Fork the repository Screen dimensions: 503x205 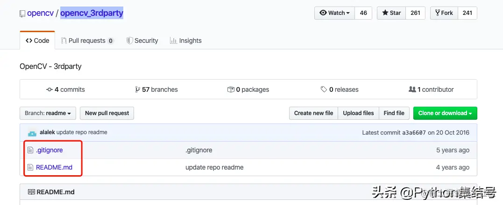444,13
